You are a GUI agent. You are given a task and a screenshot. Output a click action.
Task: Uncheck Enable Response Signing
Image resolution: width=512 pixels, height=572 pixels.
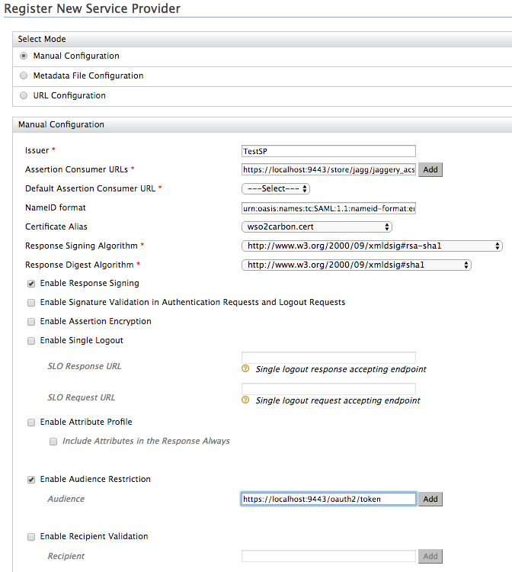tap(31, 283)
